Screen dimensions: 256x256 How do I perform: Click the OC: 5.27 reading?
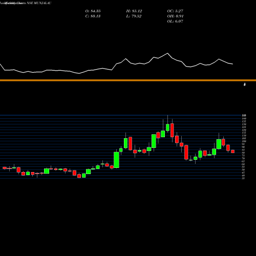[175, 11]
